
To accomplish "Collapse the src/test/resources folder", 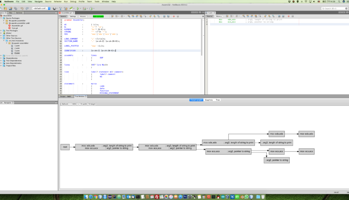I will click(x=4, y=41).
